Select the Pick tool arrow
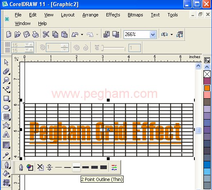Image resolution: width=212 pixels, height=190 pixels. point(6,62)
